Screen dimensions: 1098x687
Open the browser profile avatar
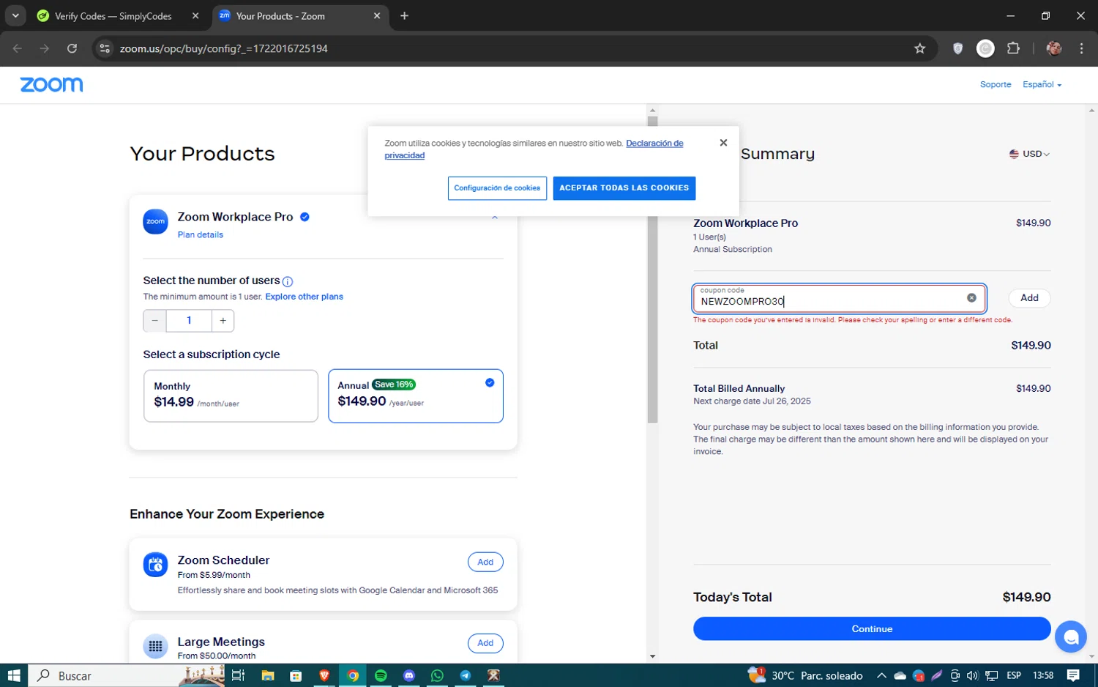click(1054, 48)
